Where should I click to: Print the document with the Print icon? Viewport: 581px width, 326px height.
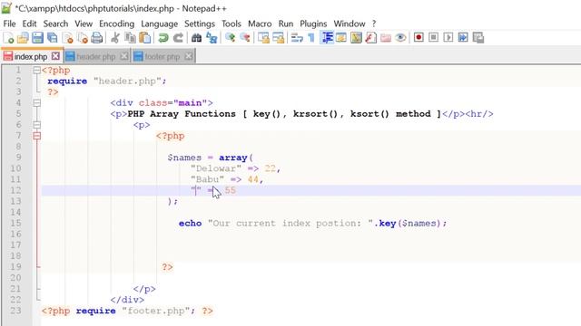(97, 38)
